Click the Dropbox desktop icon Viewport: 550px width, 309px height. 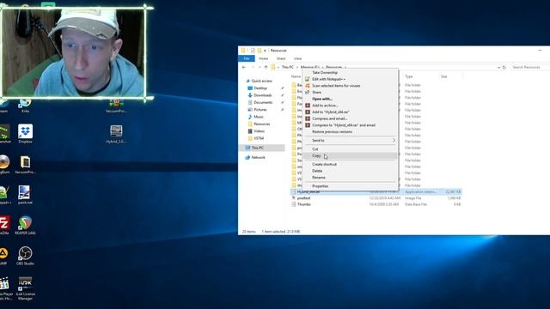(25, 134)
